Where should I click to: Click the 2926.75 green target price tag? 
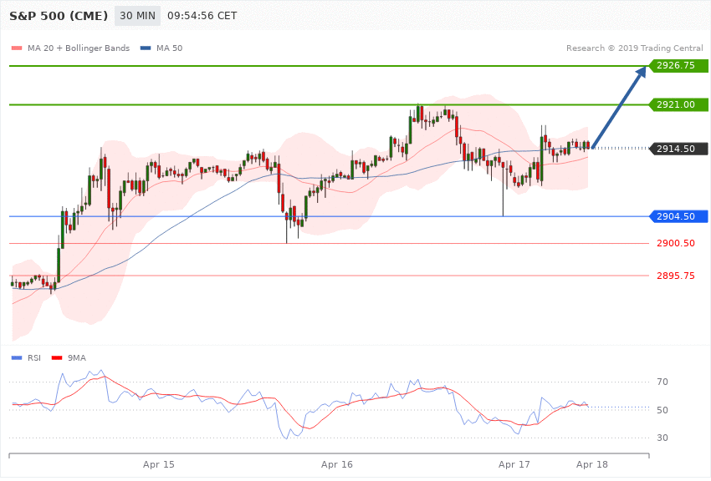pos(678,66)
